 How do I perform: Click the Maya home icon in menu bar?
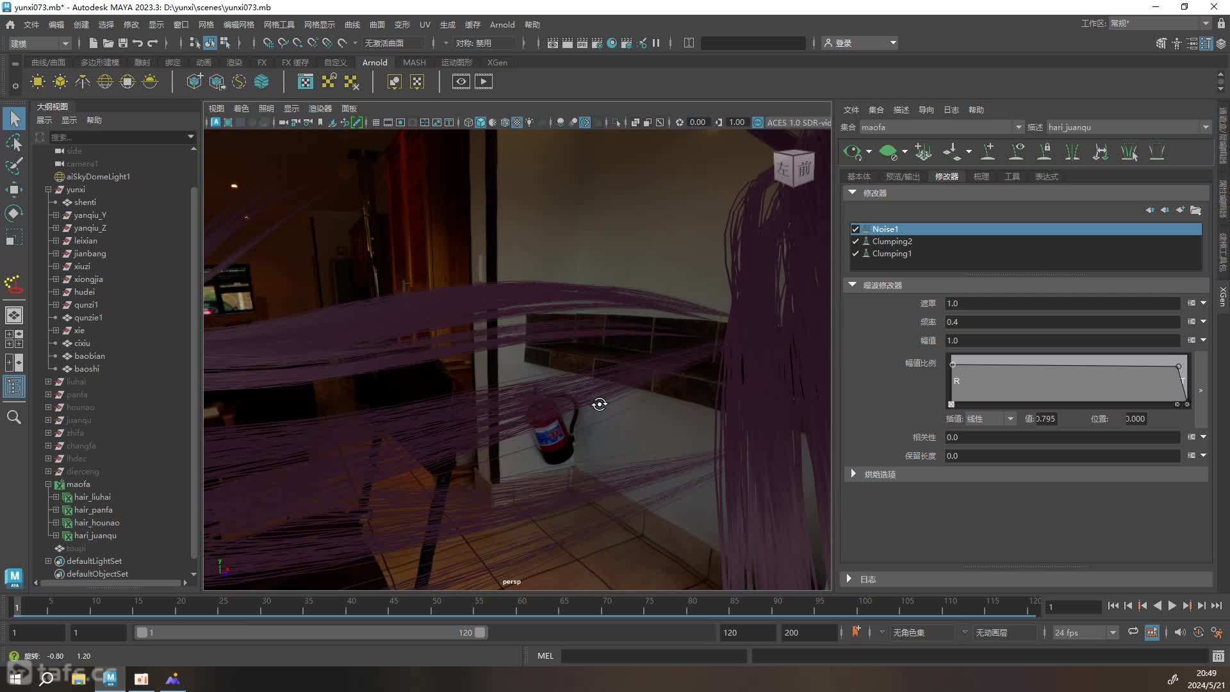[10, 24]
